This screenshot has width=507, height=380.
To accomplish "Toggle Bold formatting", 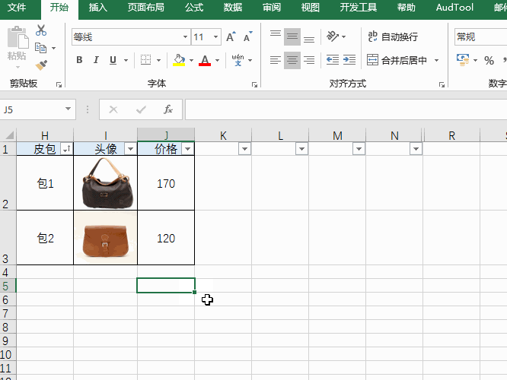I will pyautogui.click(x=79, y=60).
